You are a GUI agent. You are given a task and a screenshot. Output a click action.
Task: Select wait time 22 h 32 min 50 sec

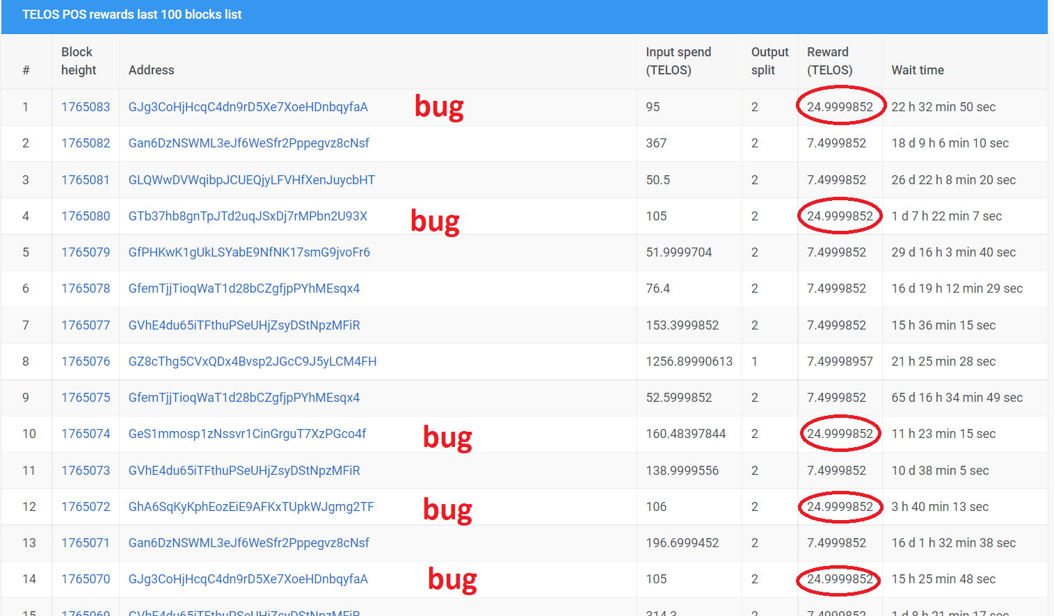943,107
